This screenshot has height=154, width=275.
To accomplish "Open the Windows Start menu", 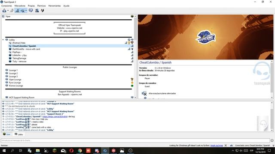I will [x=4, y=151].
